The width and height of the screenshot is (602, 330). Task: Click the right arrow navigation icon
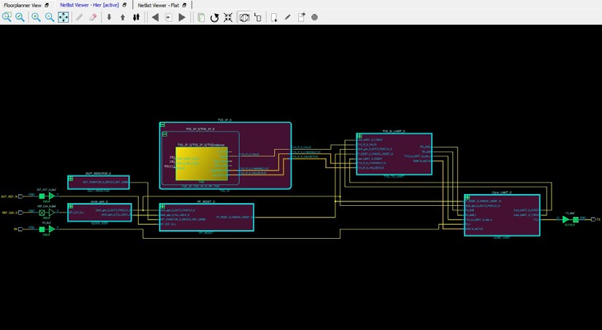coord(182,17)
